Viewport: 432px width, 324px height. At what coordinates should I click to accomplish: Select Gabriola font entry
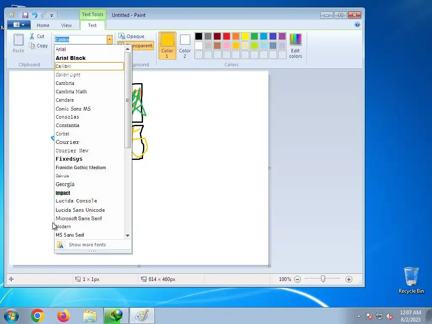pos(89,176)
